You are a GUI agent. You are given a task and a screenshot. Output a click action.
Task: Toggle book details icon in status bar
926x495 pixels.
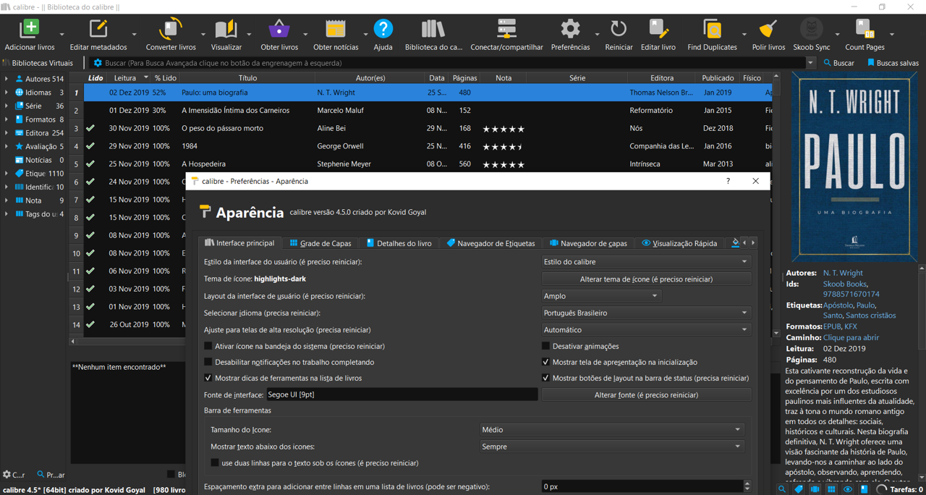pos(864,489)
